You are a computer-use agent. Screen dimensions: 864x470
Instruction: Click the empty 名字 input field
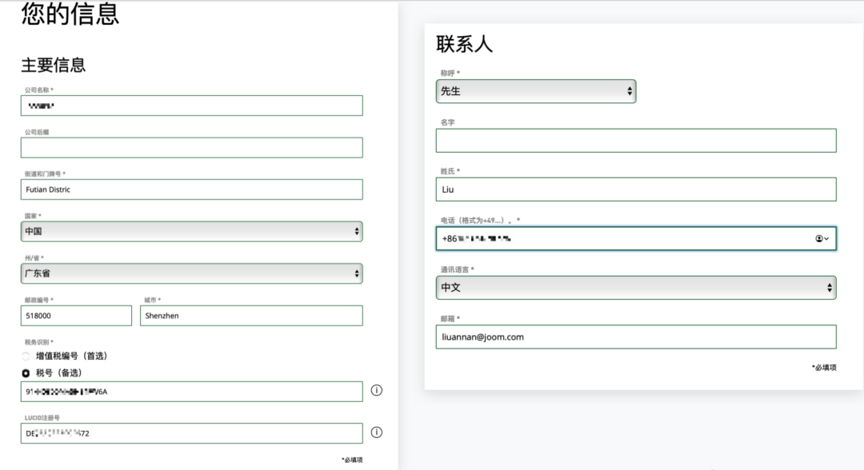pos(636,141)
